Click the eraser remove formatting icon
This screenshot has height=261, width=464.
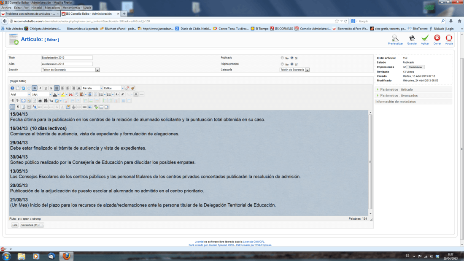tap(127, 88)
